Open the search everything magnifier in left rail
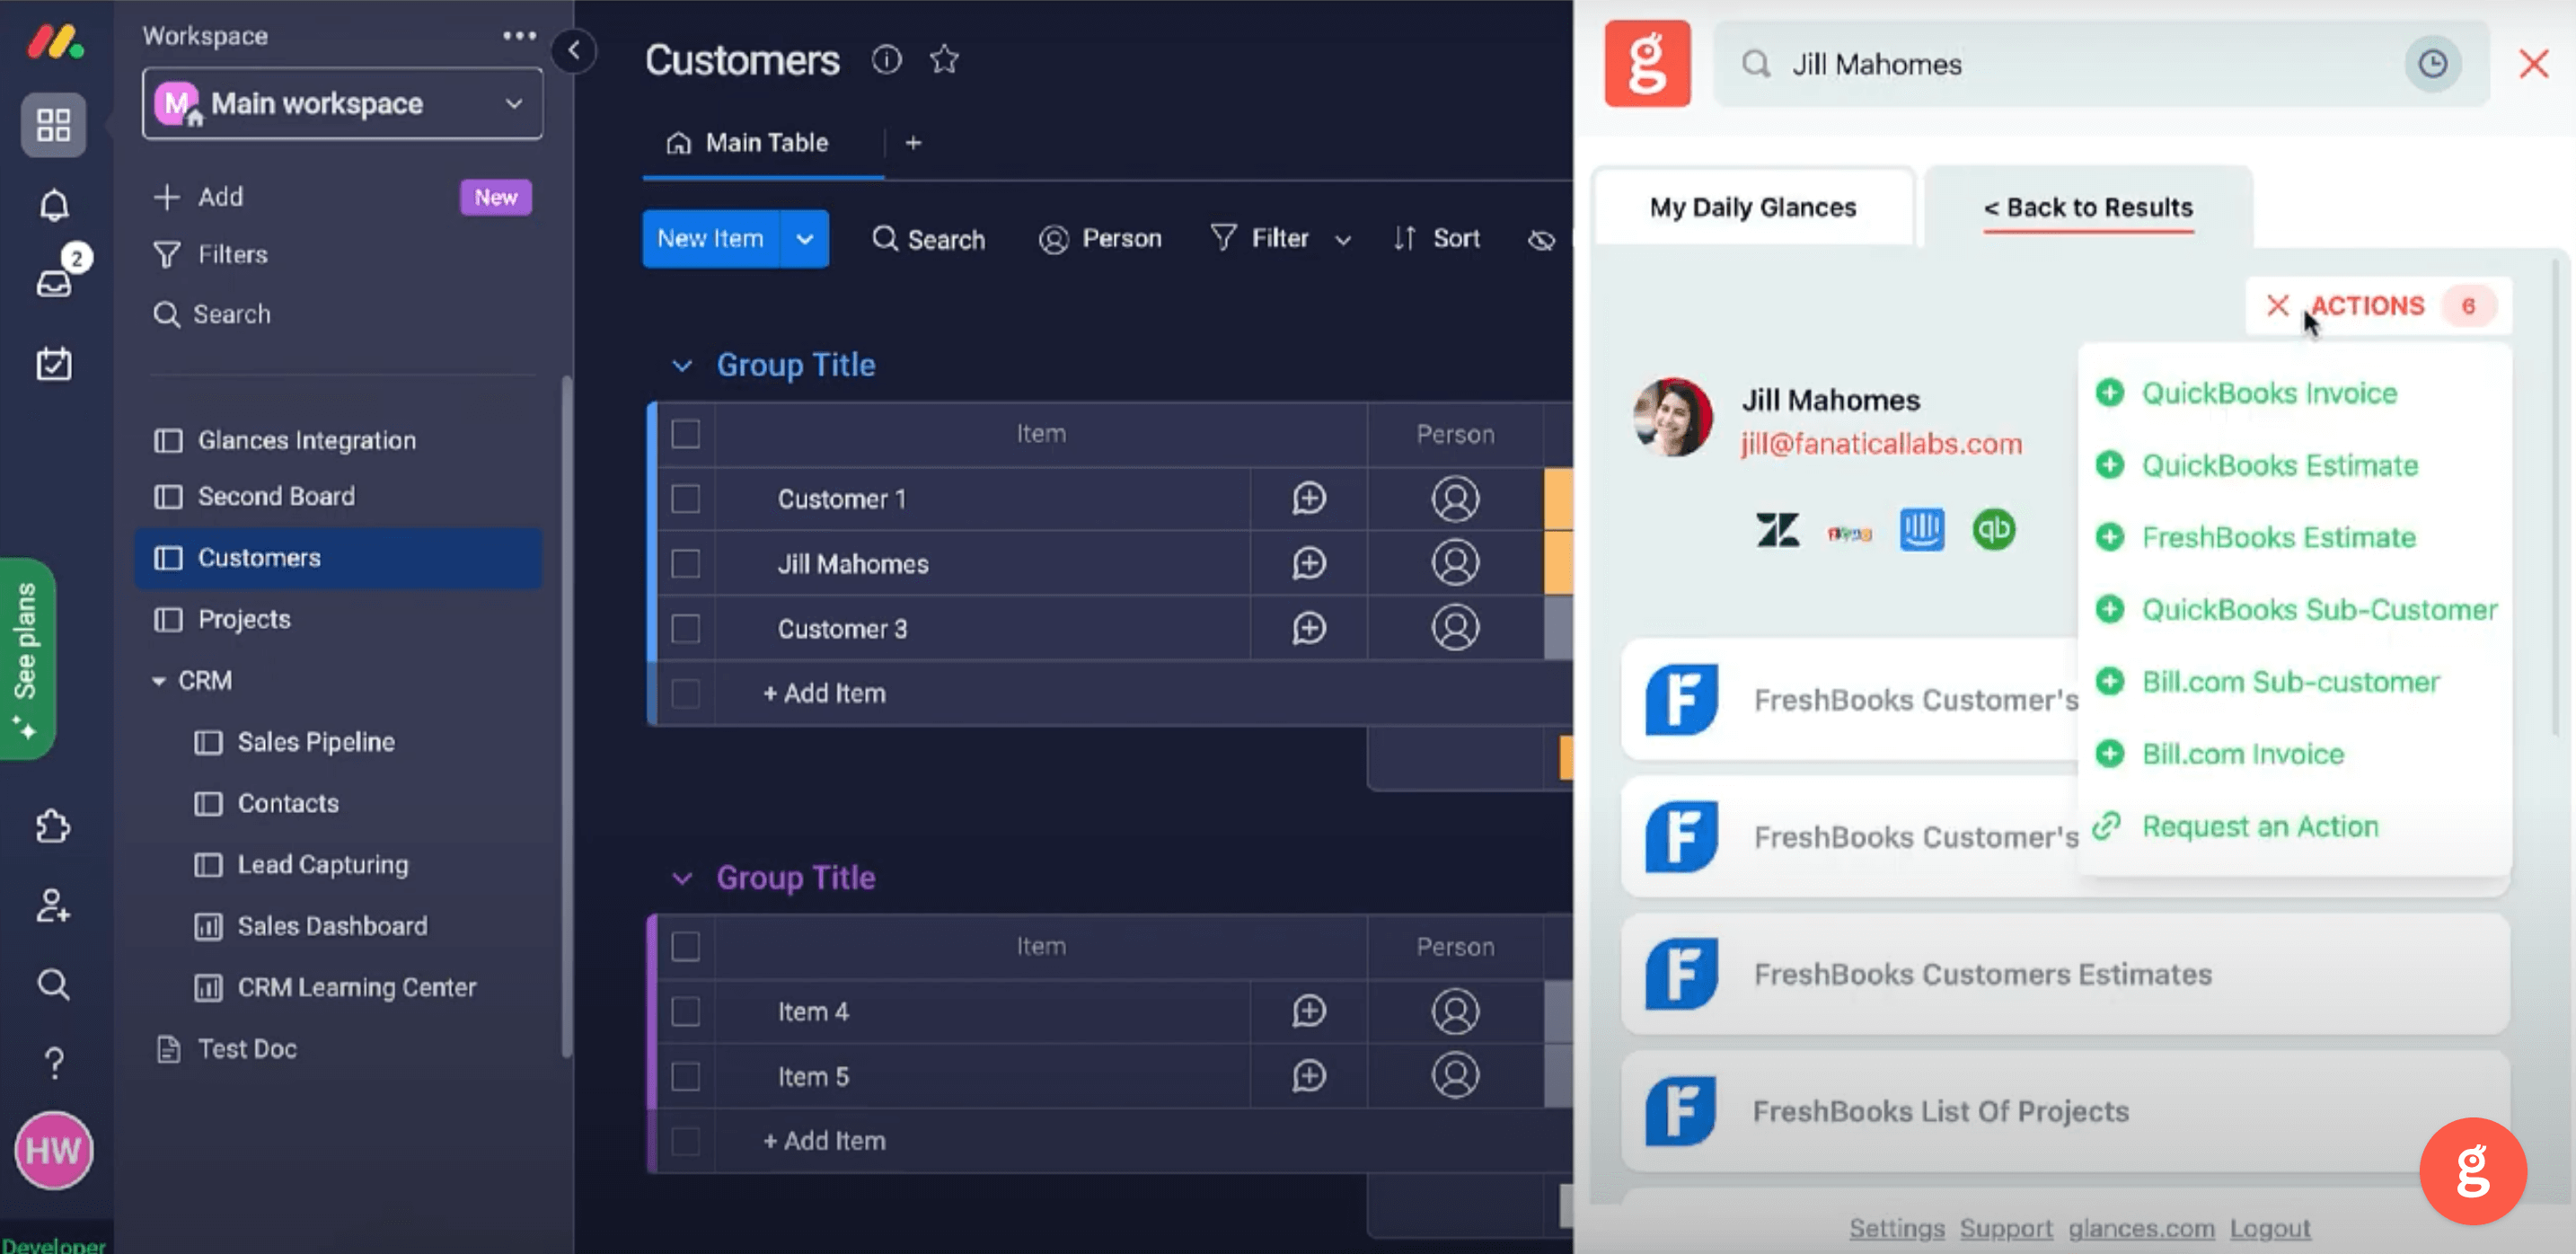Viewport: 2576px width, 1254px height. [x=54, y=984]
